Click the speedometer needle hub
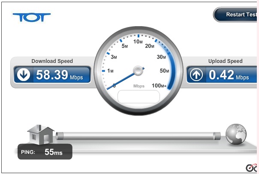Viewport: 259px width, 174px height. pyautogui.click(x=138, y=71)
